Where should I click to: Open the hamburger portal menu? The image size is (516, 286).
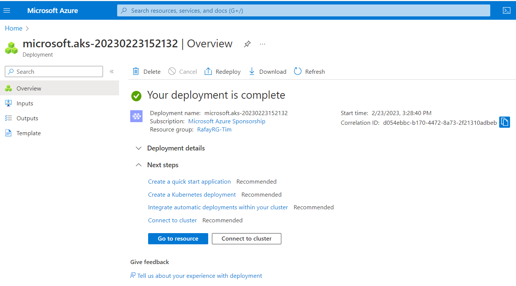click(7, 10)
